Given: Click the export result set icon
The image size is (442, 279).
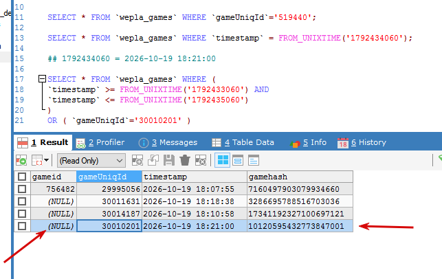Looking at the screenshot, I should [x=21, y=160].
